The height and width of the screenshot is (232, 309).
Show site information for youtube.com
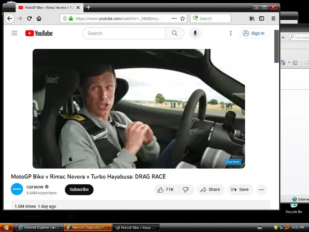click(x=65, y=18)
